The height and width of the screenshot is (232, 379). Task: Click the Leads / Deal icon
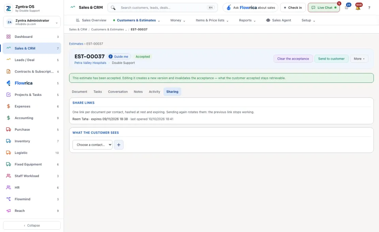click(x=8, y=60)
